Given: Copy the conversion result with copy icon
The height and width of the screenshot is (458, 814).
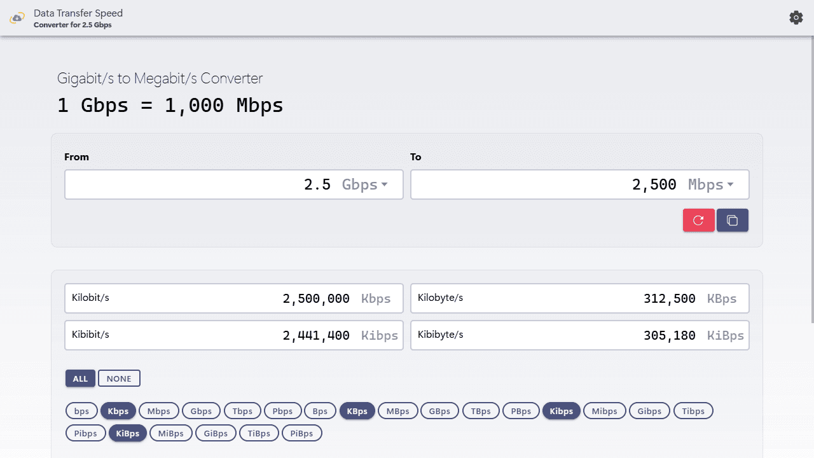Looking at the screenshot, I should point(733,220).
